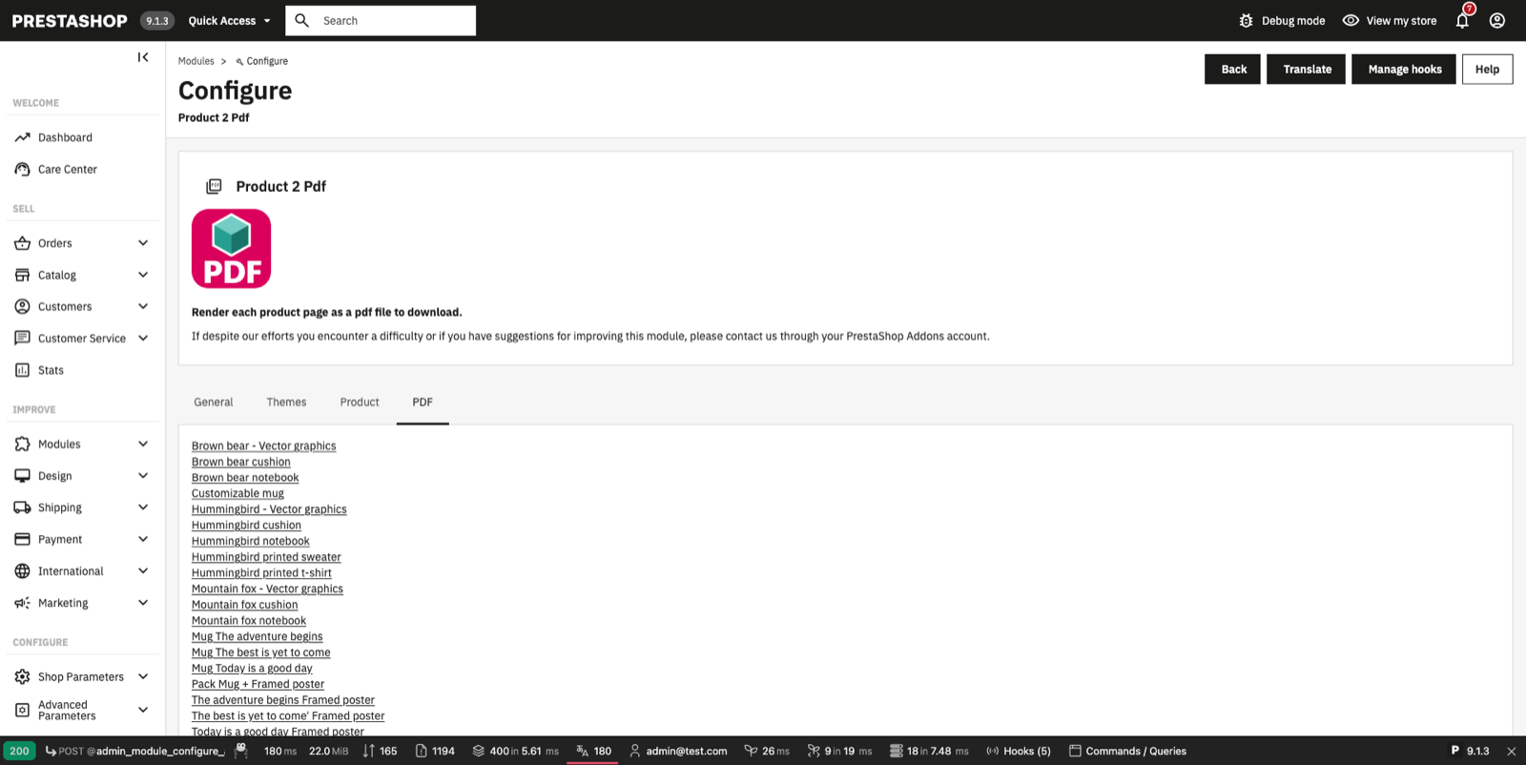Open the Hummingbird printed sweater link
1526x765 pixels.
[x=266, y=557]
